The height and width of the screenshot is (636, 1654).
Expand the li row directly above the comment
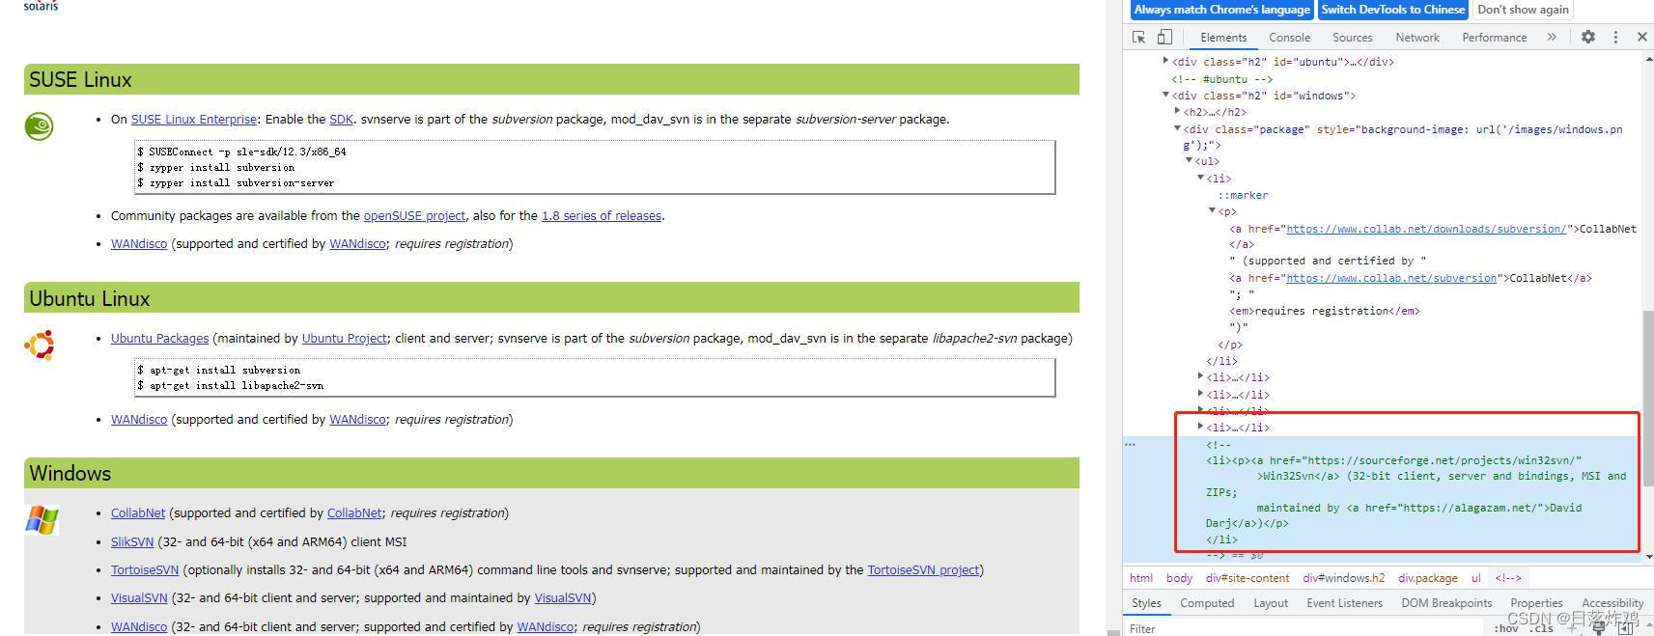pos(1200,427)
